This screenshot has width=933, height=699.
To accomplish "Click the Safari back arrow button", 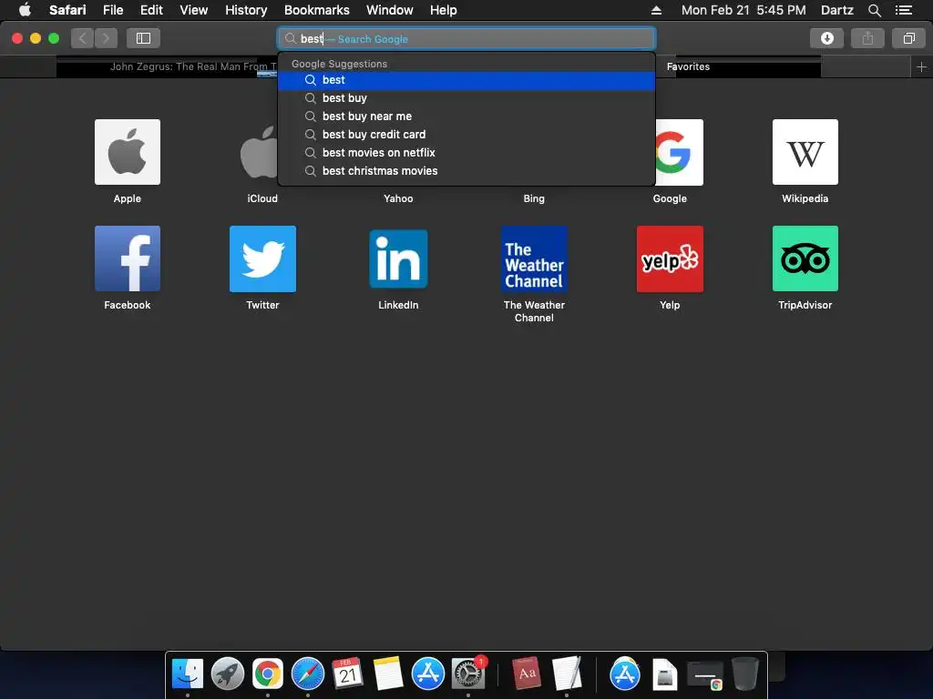I will pos(83,38).
